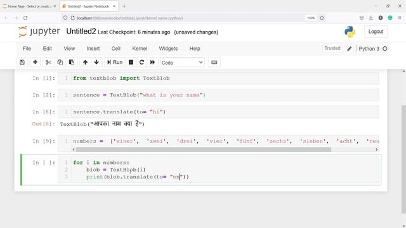This screenshot has width=406, height=228.
Task: Rename notebook by clicking Untitled2 title
Action: pyautogui.click(x=81, y=31)
